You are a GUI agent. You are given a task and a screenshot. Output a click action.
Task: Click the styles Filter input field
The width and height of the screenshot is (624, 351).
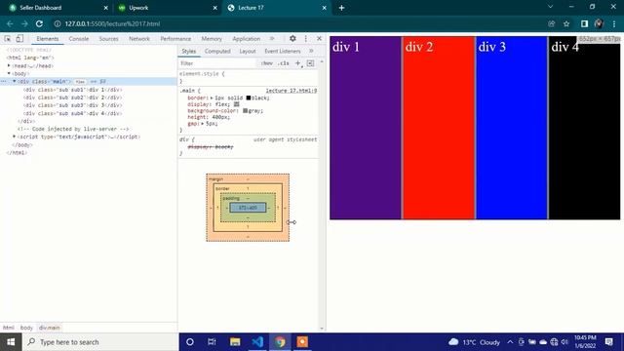click(x=216, y=63)
